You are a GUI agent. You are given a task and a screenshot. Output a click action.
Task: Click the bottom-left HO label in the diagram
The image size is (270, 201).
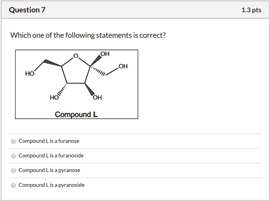click(x=54, y=97)
